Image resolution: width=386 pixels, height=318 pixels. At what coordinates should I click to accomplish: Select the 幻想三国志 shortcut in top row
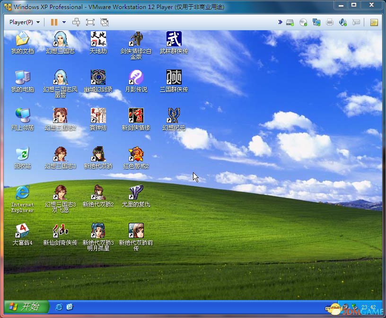61,43
